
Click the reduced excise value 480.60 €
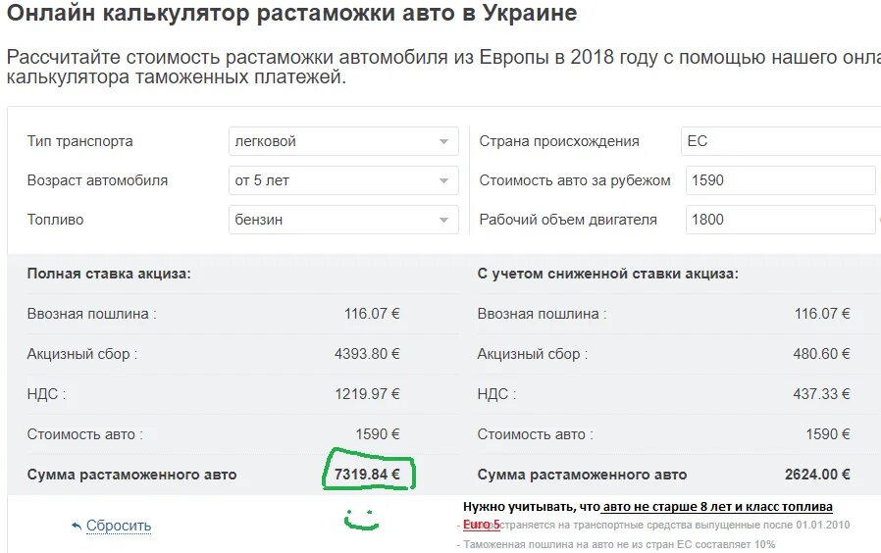coord(822,354)
